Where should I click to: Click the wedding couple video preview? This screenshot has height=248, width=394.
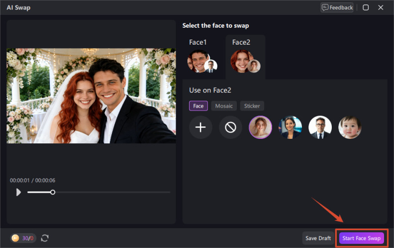point(91,96)
